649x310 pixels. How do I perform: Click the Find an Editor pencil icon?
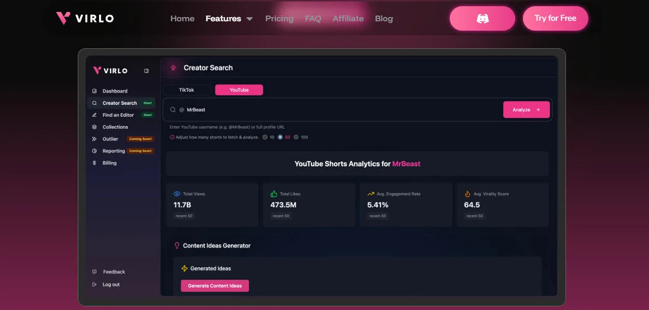click(x=94, y=115)
